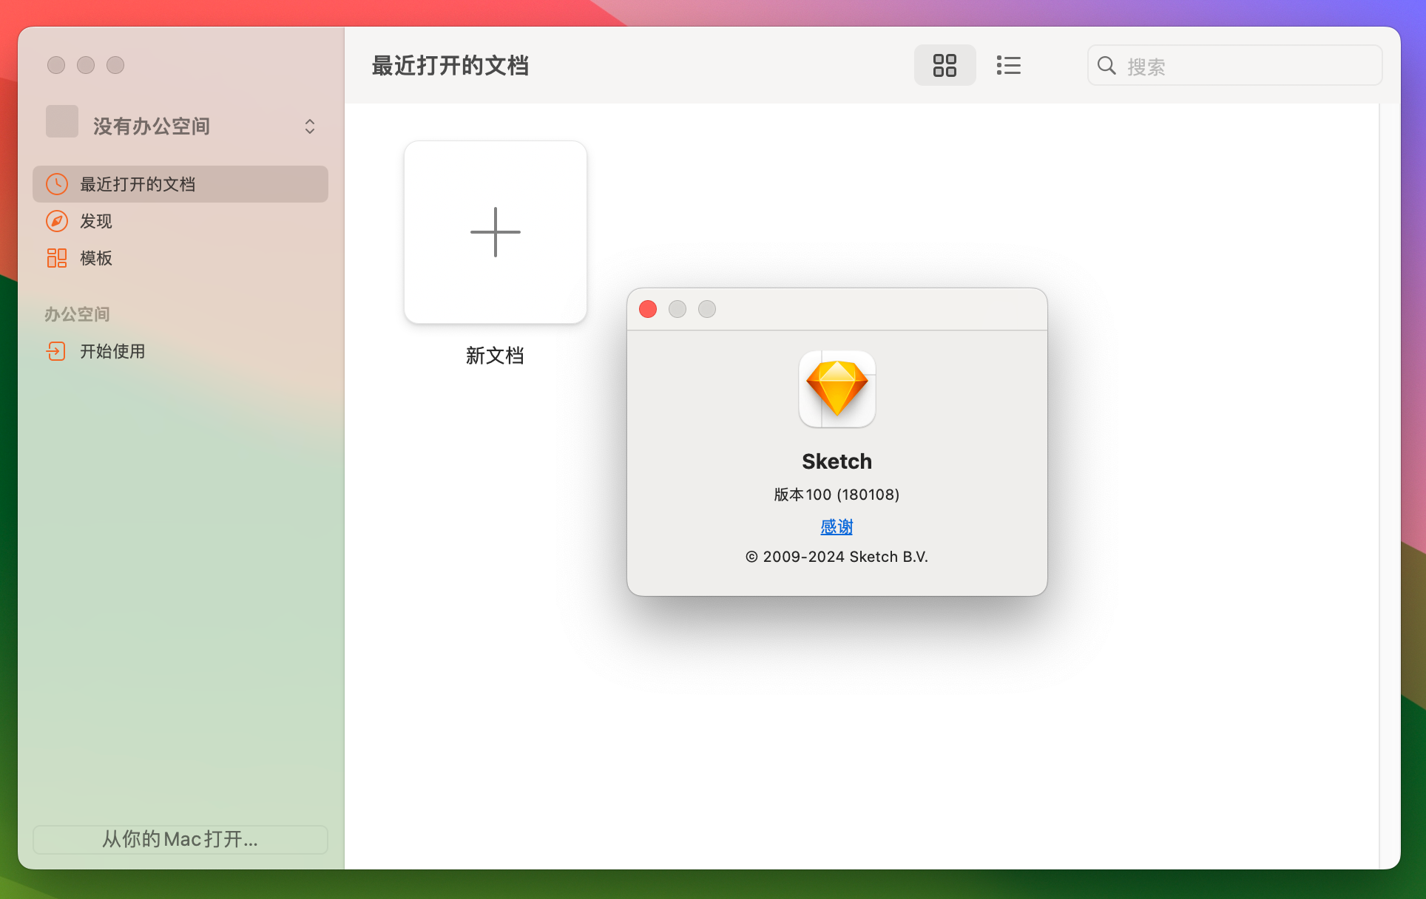Click the © 2009-2024 Sketch B.V. text
The width and height of the screenshot is (1426, 899).
837,557
